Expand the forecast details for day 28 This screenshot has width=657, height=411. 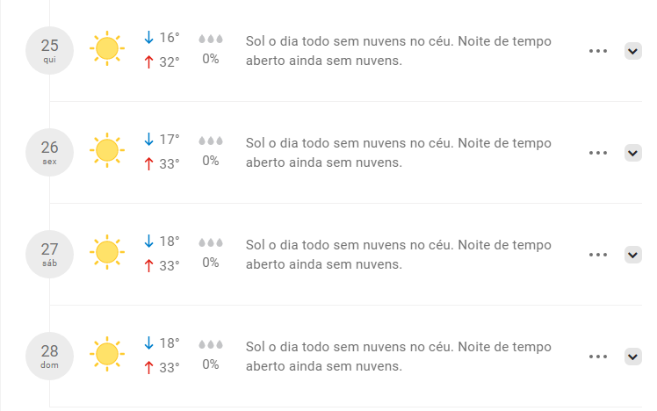point(632,357)
